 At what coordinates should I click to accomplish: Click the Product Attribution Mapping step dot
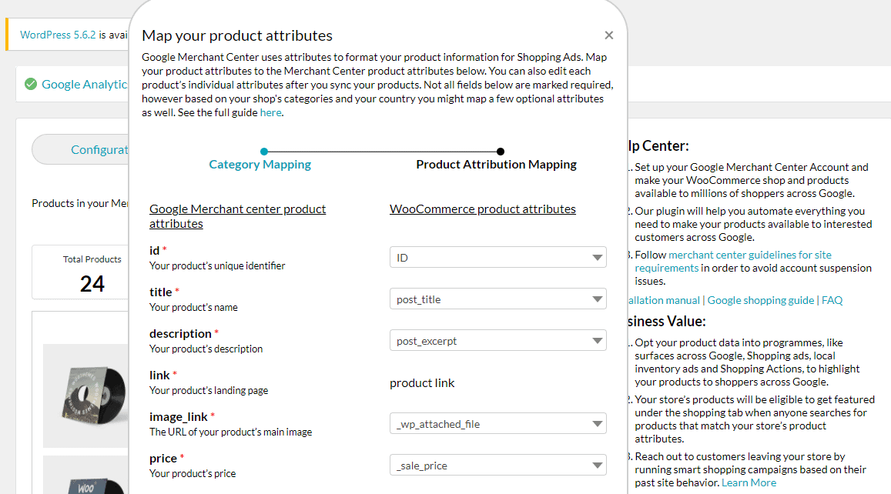(x=500, y=152)
